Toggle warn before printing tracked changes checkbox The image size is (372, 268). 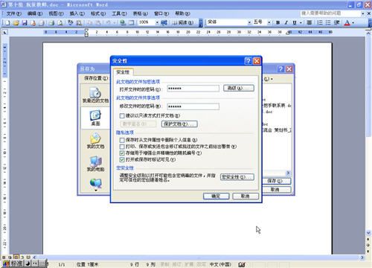[122, 147]
